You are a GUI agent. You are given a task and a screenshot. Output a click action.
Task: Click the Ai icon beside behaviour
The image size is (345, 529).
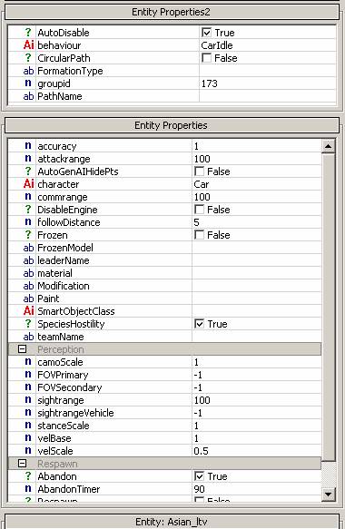click(29, 45)
